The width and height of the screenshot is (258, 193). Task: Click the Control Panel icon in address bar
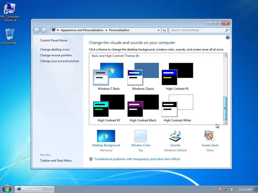click(x=53, y=30)
